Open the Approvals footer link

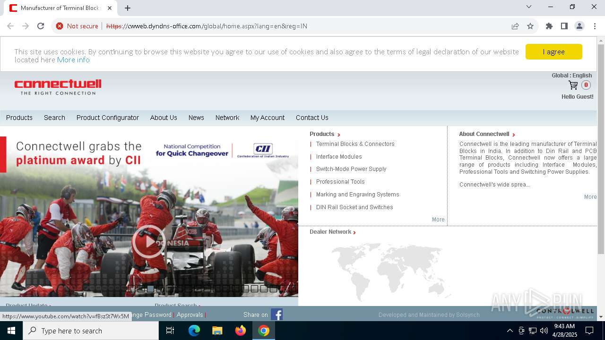190,314
